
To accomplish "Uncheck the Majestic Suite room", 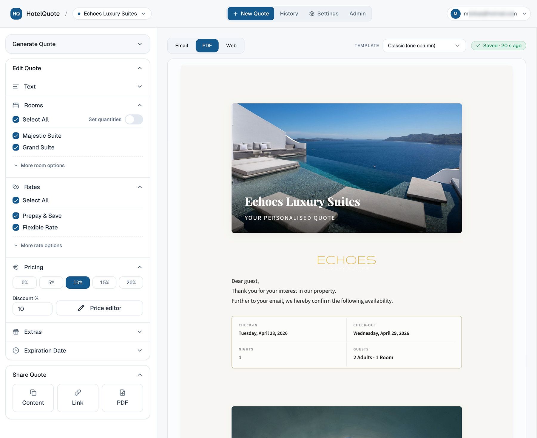I will 16,136.
